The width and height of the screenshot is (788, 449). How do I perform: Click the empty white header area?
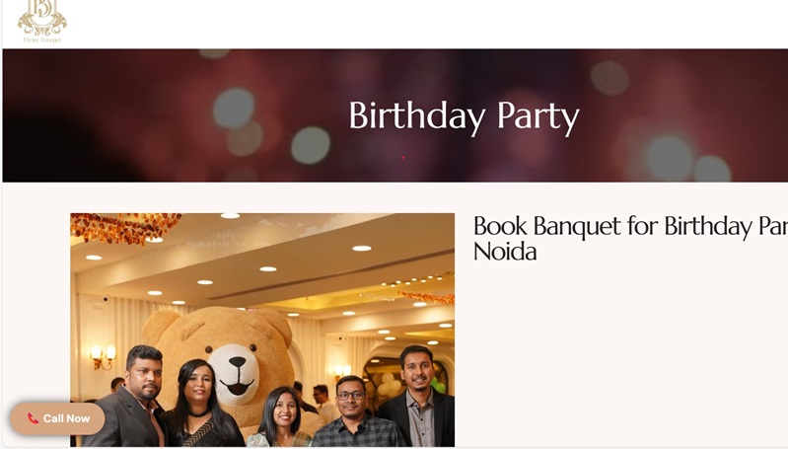point(427,24)
